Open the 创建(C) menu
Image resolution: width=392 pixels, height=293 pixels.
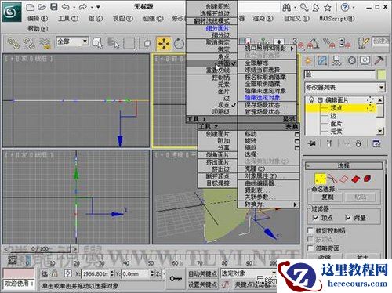pyautogui.click(x=153, y=19)
